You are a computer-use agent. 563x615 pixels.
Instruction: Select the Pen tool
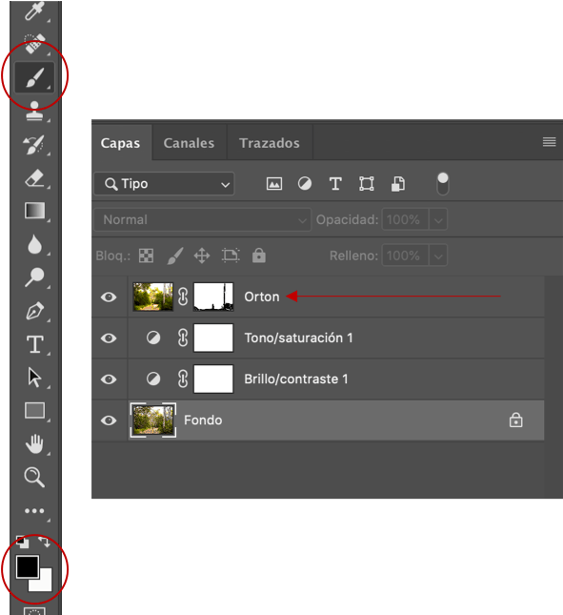(x=34, y=311)
